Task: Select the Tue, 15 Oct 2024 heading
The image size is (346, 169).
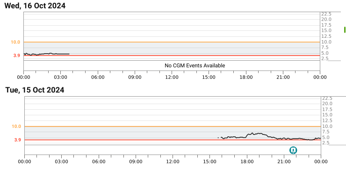Action: coord(35,90)
